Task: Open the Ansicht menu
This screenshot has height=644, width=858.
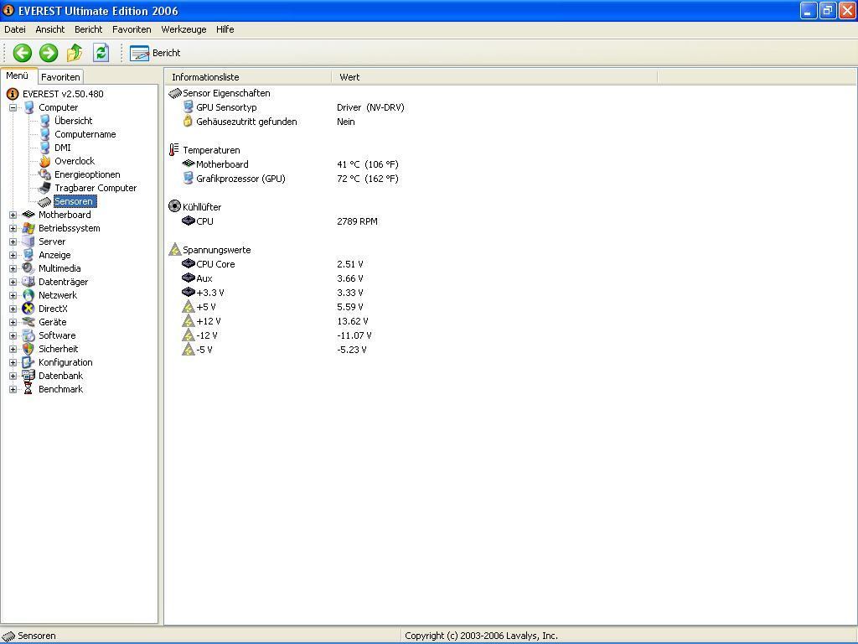Action: tap(49, 29)
